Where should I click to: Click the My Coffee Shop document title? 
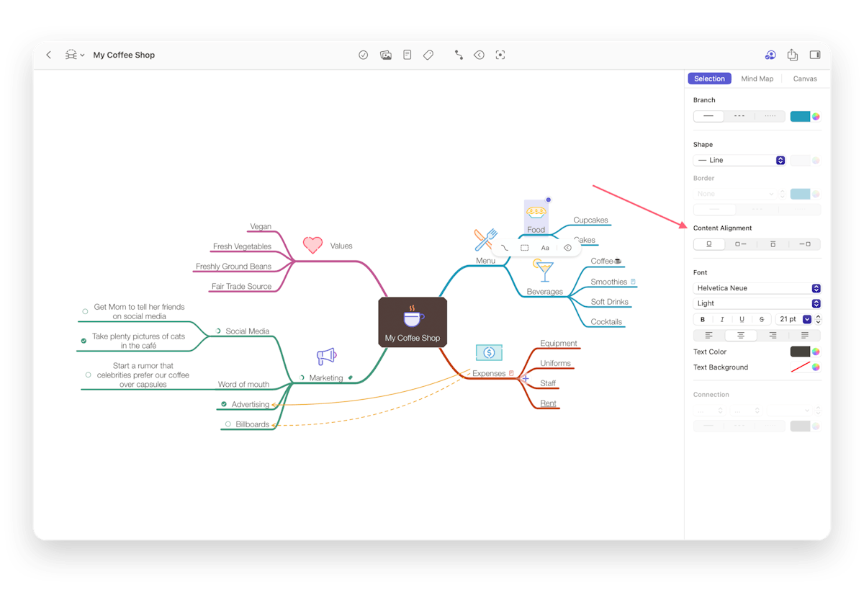(x=124, y=55)
